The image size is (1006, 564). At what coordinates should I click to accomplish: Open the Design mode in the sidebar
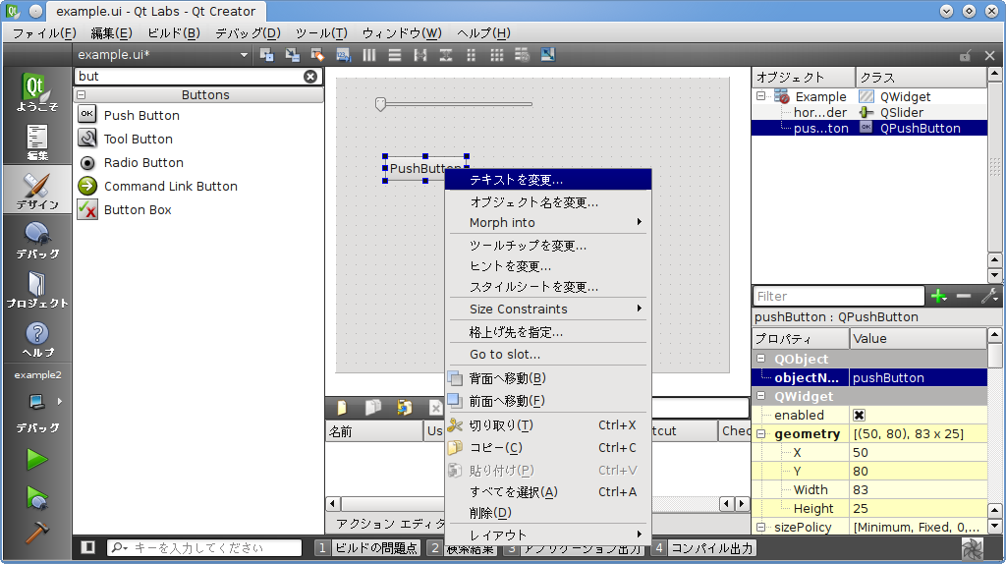click(x=36, y=190)
